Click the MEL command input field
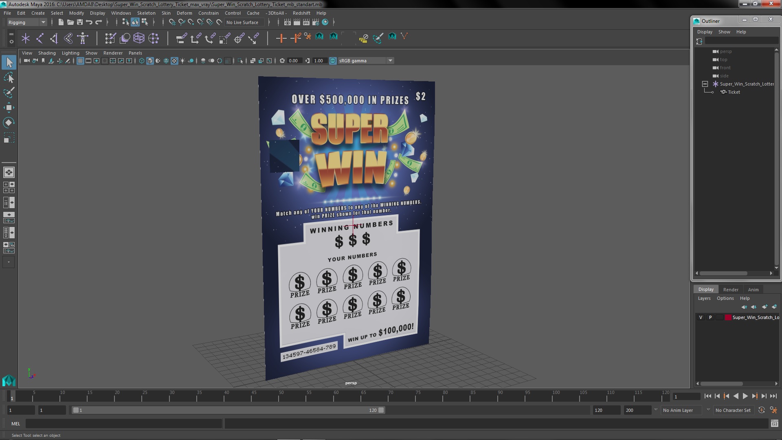 click(124, 424)
